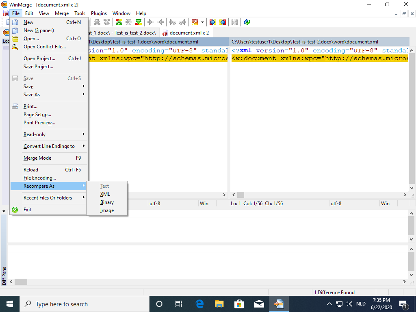Click Copy Left and Advance icon
The image size is (416, 312).
(182, 22)
